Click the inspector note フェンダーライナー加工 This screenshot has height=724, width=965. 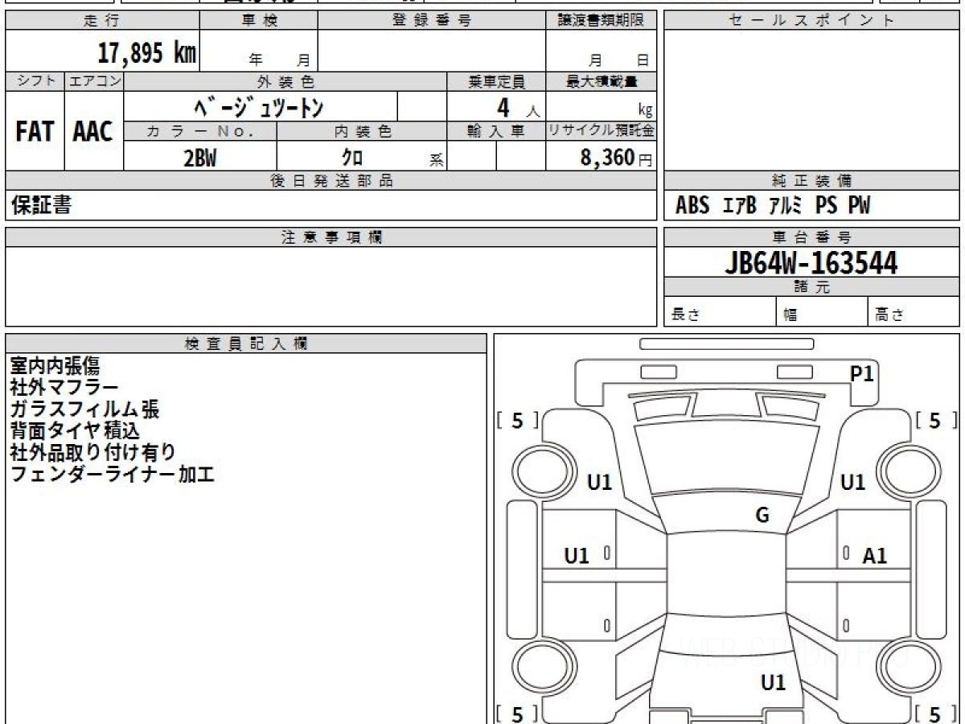coord(113,474)
